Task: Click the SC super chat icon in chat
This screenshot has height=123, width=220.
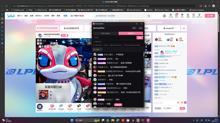Action: click(x=185, y=102)
